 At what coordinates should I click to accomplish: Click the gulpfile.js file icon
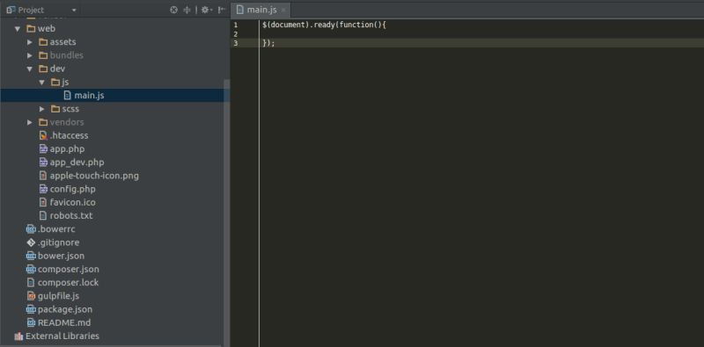(31, 296)
